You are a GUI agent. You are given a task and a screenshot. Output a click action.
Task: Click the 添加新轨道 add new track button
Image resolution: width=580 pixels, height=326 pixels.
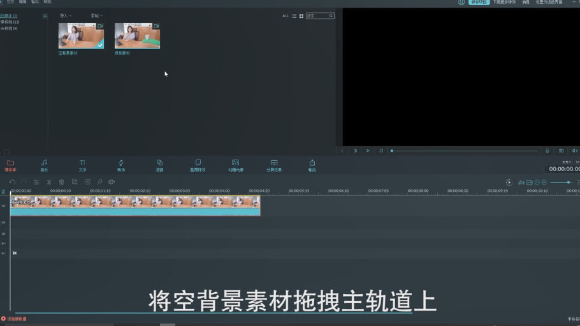pyautogui.click(x=13, y=318)
